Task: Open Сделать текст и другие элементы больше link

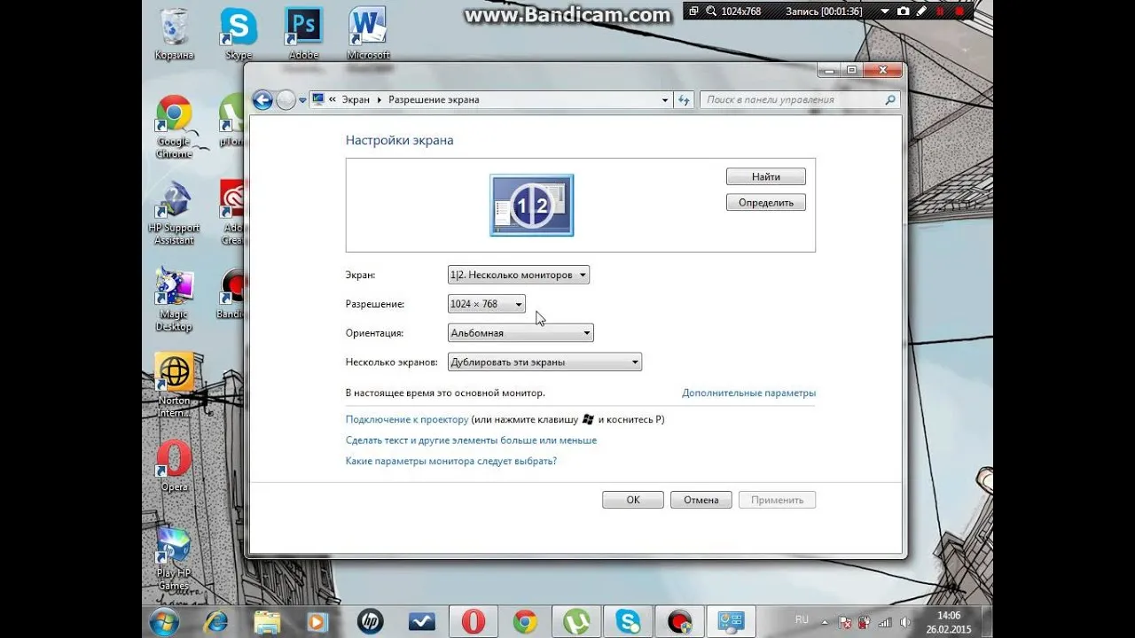Action: pos(471,440)
